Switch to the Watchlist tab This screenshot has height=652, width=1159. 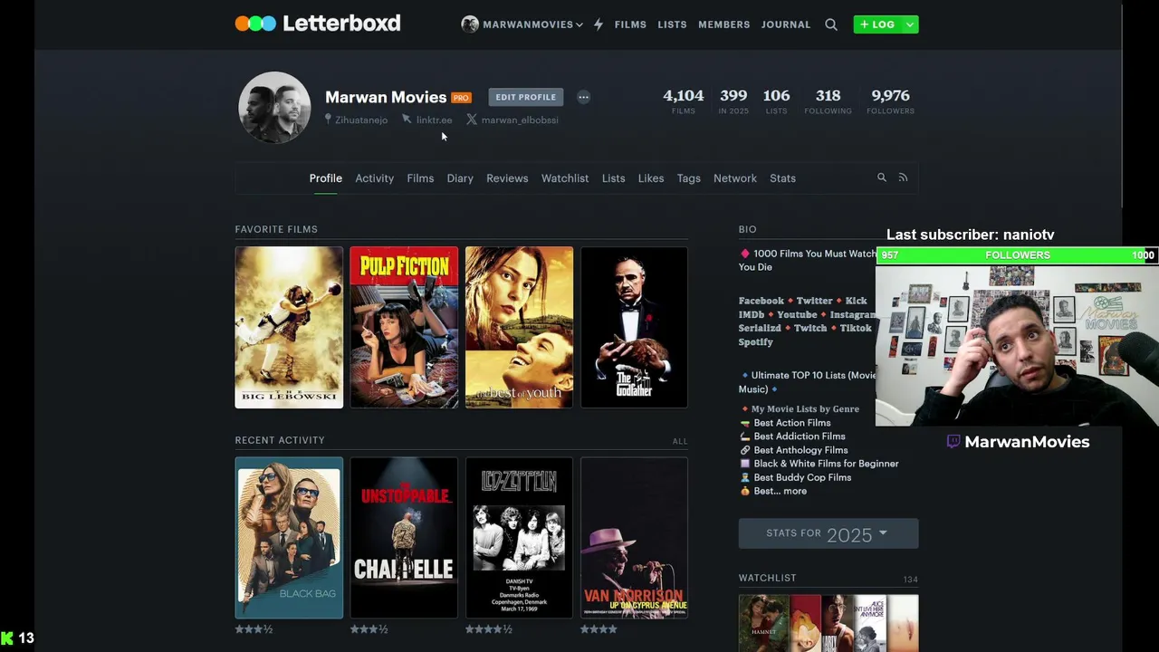point(565,178)
